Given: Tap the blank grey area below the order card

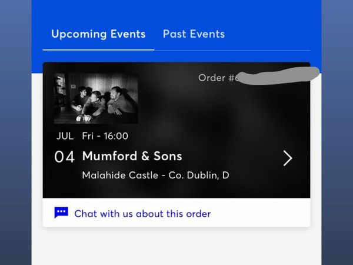Looking at the screenshot, I should coord(176,246).
